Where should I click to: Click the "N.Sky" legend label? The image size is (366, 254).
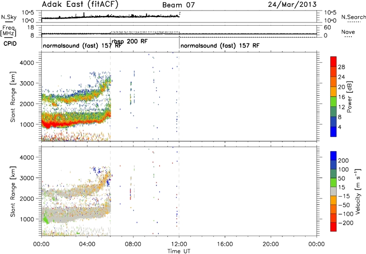point(9,17)
